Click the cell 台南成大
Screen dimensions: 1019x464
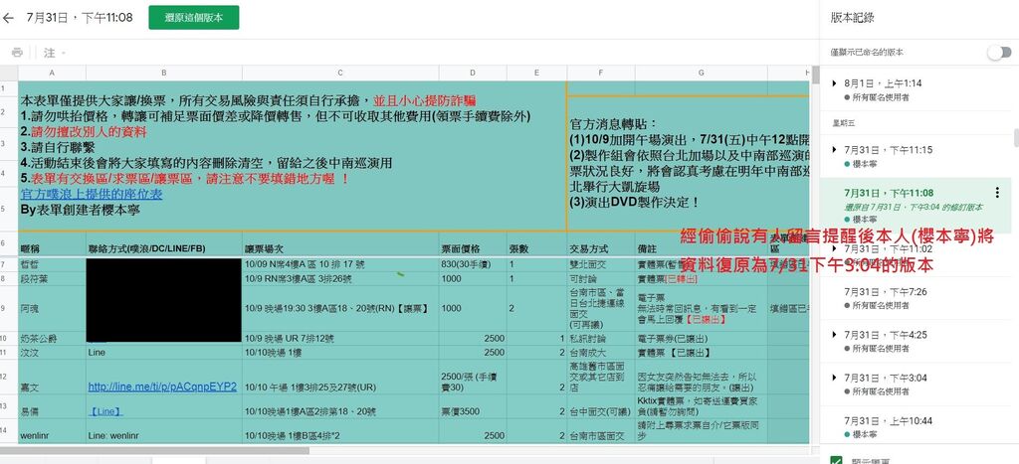[x=601, y=353]
